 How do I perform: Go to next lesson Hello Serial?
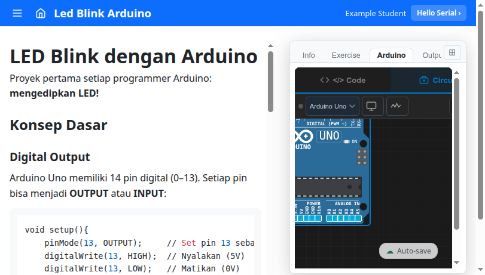point(438,13)
